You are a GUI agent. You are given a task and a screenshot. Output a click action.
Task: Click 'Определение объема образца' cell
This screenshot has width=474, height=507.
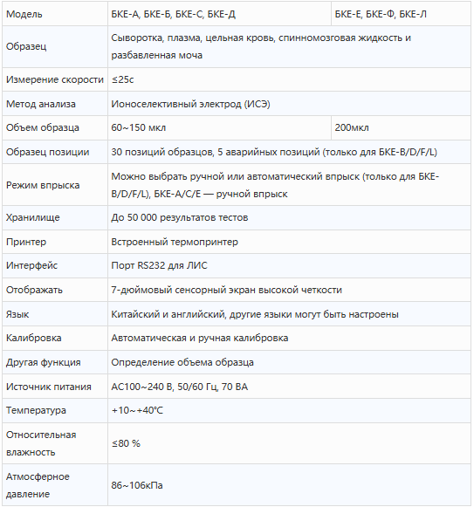(x=289, y=362)
